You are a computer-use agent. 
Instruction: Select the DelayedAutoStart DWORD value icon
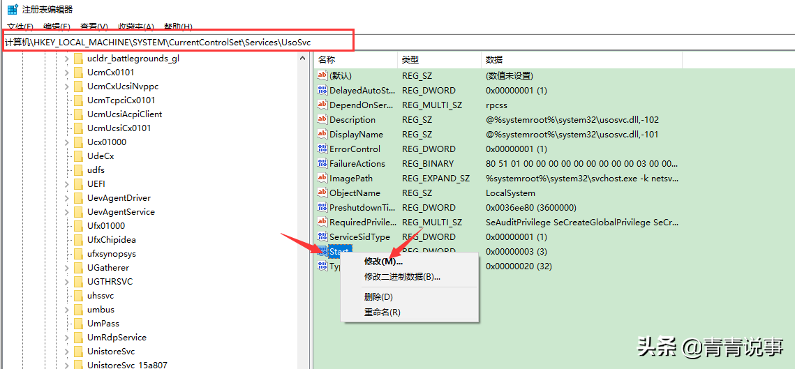coord(322,90)
